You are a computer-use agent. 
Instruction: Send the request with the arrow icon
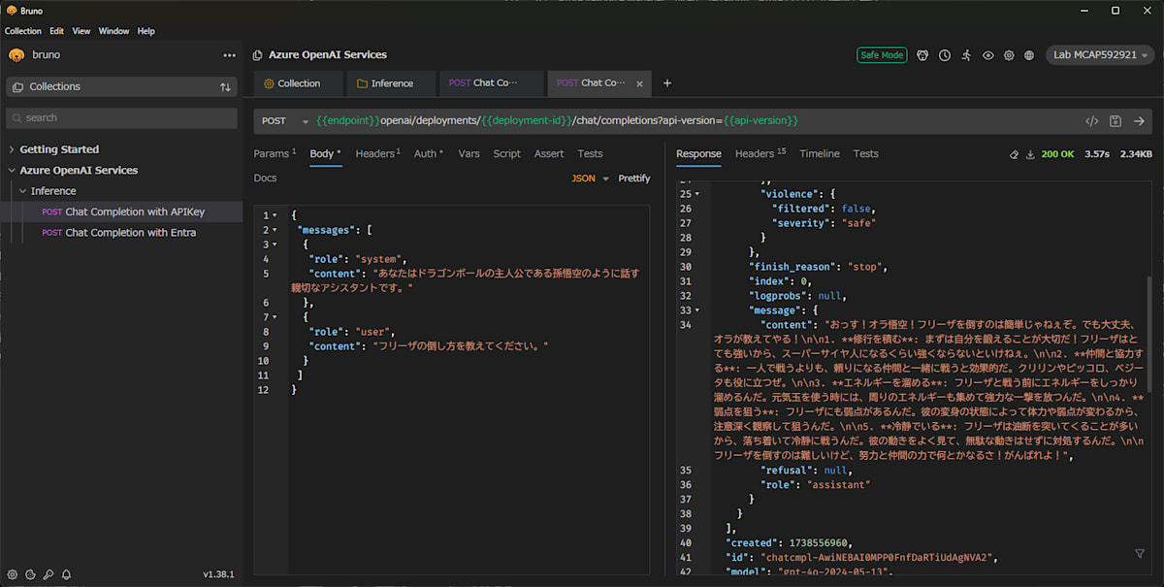(x=1139, y=121)
